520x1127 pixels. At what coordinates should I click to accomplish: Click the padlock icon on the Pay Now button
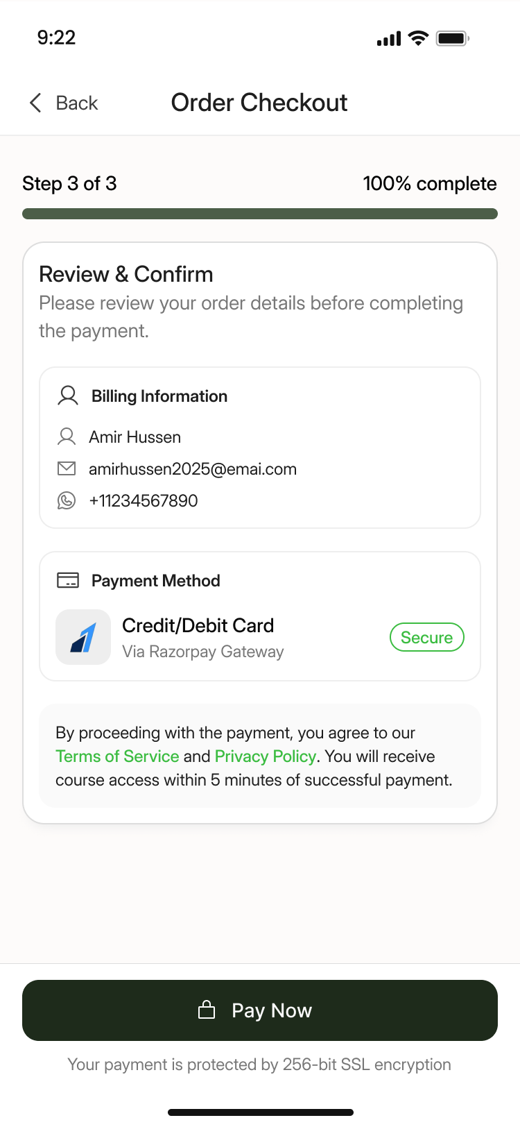tap(207, 1010)
